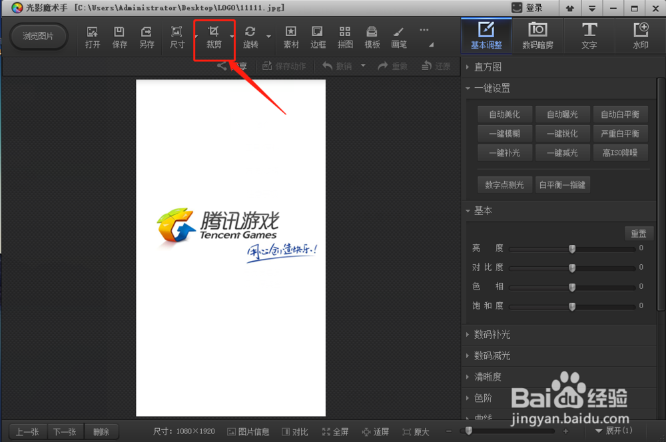The width and height of the screenshot is (666, 442).
Task: Click 浏览图片 browse button
Action: pyautogui.click(x=38, y=36)
